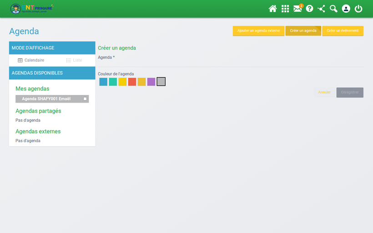This screenshot has width=373, height=233.
Task: Pick the yellow agenda color
Action: [x=122, y=82]
